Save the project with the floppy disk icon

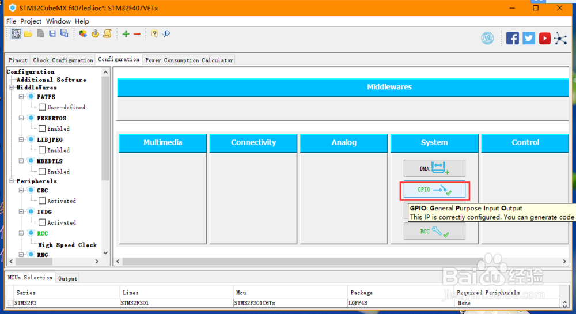52,34
